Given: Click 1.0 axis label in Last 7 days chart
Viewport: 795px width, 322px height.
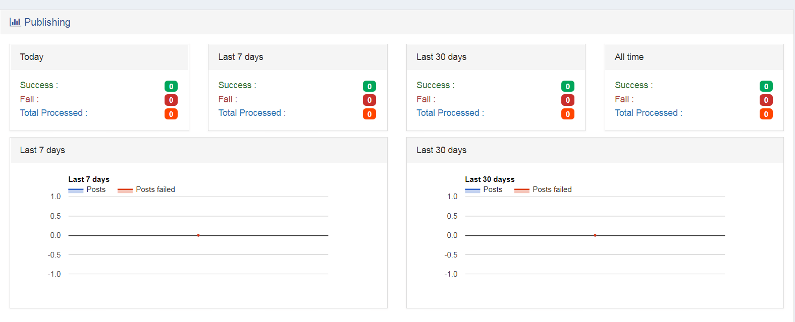Looking at the screenshot, I should point(56,197).
